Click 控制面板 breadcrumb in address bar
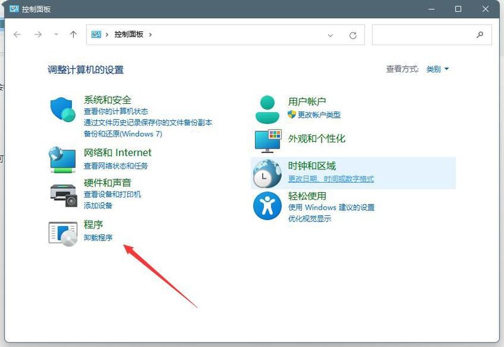This screenshot has width=504, height=347. (129, 35)
